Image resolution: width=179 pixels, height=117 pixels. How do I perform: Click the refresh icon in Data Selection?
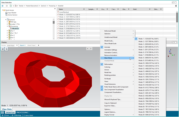[176, 6]
